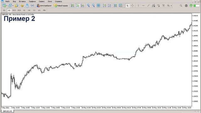201x113 pixels.
Task: Open the profiles dropdown arrow
Action: click(x=13, y=6)
